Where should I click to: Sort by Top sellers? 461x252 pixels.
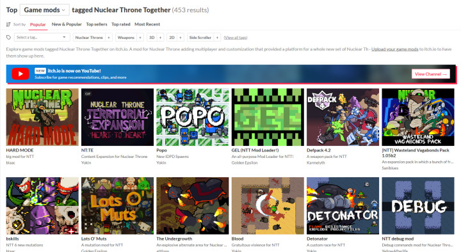tap(97, 24)
